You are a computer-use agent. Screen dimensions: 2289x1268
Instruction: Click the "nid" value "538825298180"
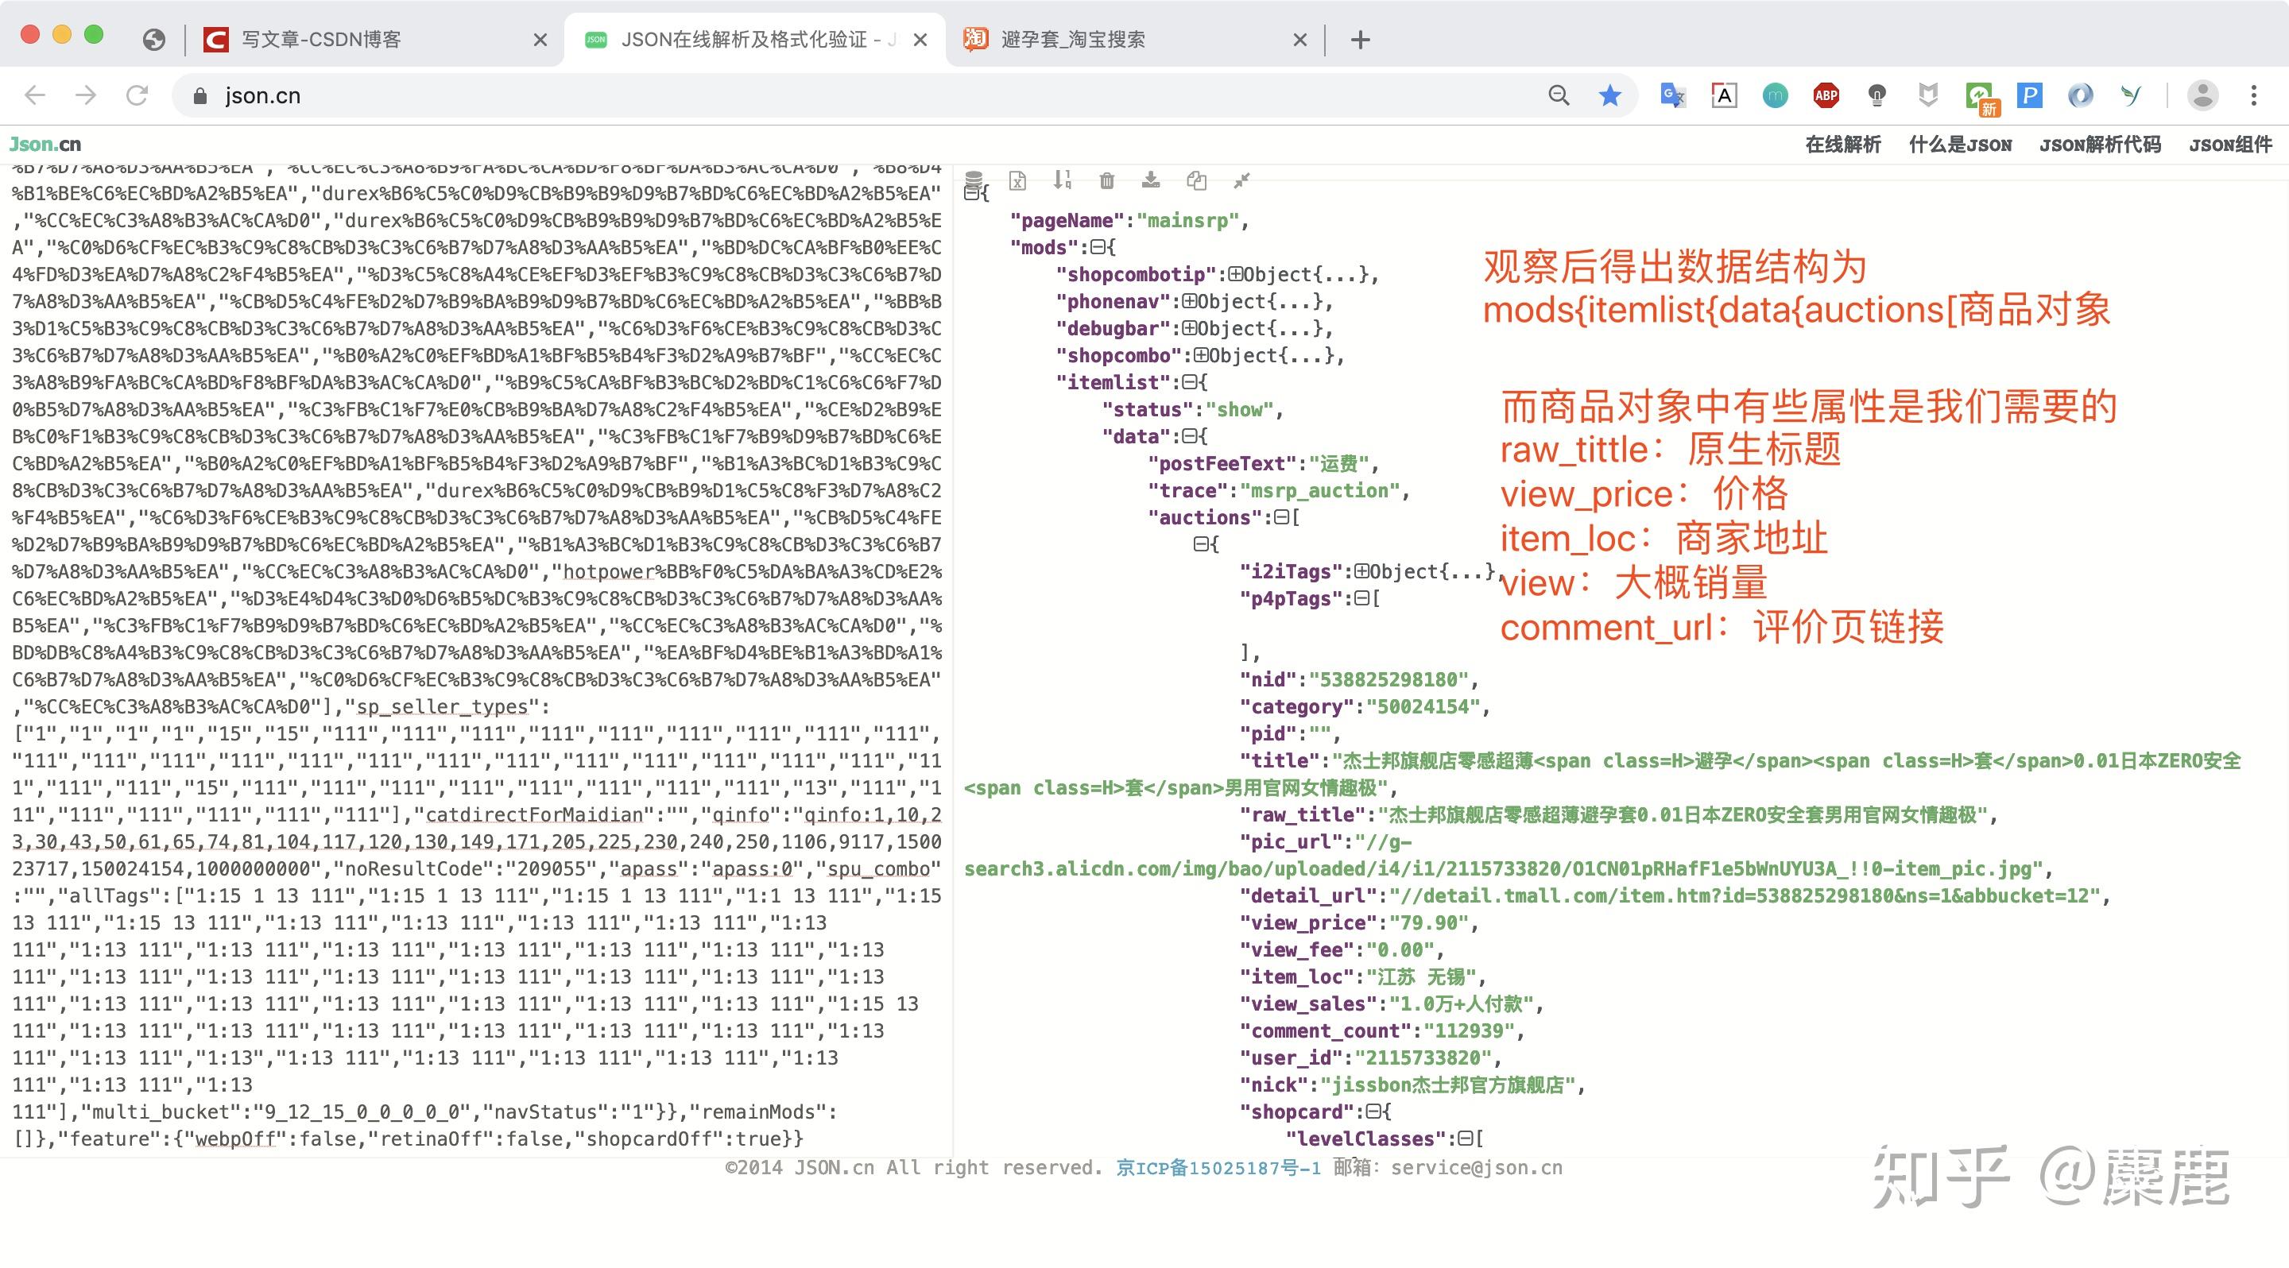pos(1390,679)
